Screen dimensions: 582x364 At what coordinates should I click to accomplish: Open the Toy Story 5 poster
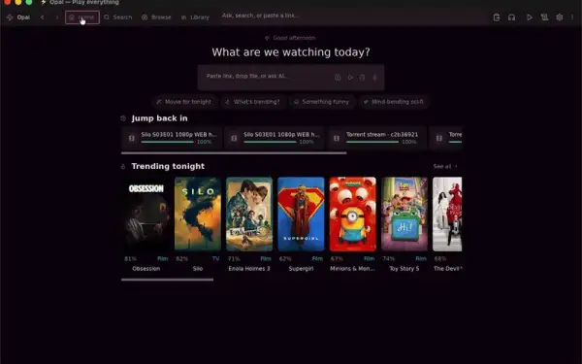coord(404,215)
